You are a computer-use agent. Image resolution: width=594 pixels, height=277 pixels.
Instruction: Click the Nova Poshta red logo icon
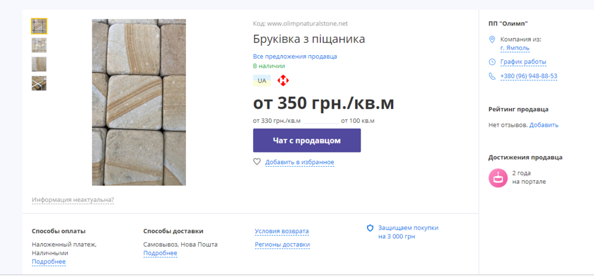coord(283,80)
